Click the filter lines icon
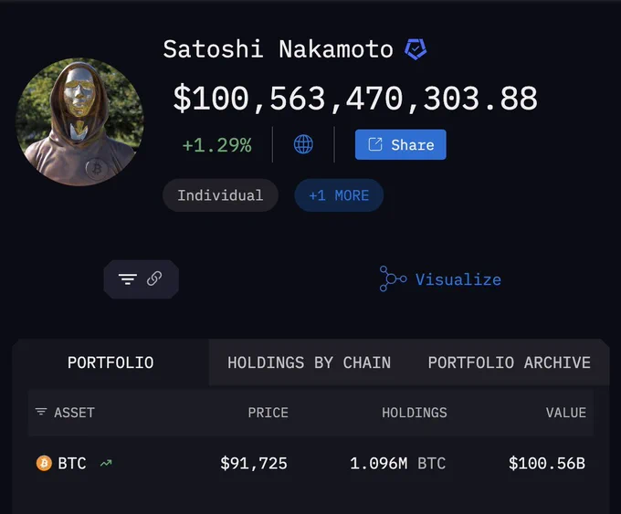Image resolution: width=621 pixels, height=514 pixels. [x=128, y=279]
